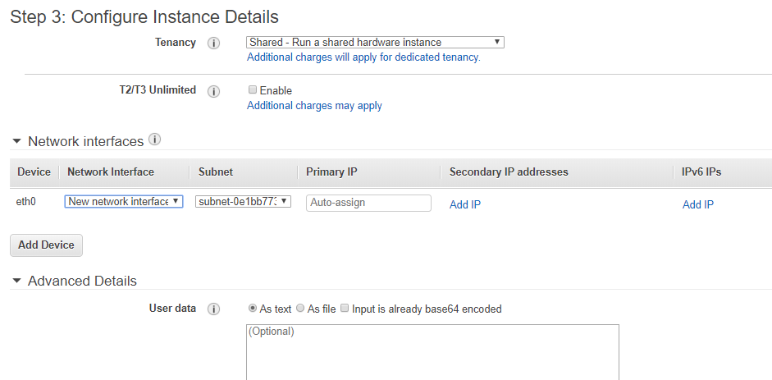
Task: Open the Subnet dropdown for eth0
Action: [244, 201]
